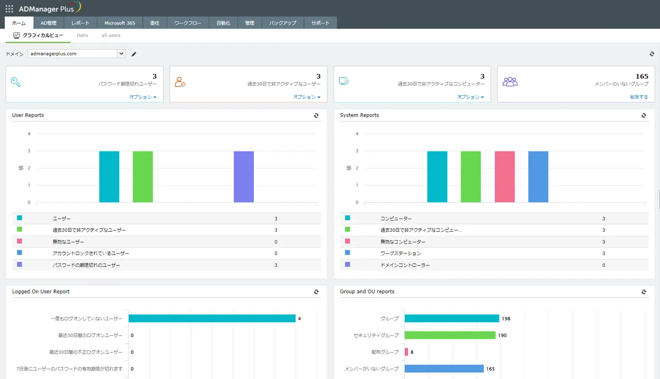The image size is (660, 379).
Task: Click the pencil edit icon beside domain
Action: [134, 54]
